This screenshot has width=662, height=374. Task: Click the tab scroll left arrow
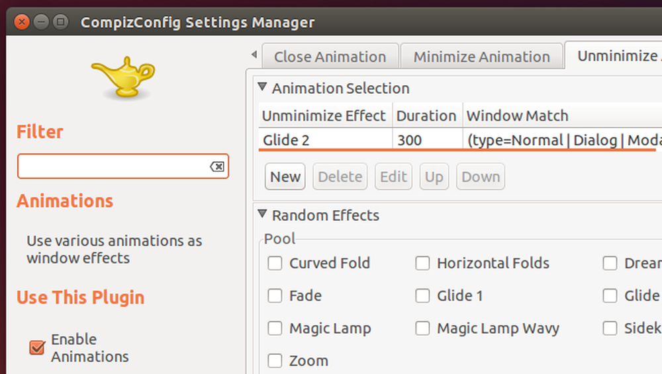pyautogui.click(x=254, y=54)
